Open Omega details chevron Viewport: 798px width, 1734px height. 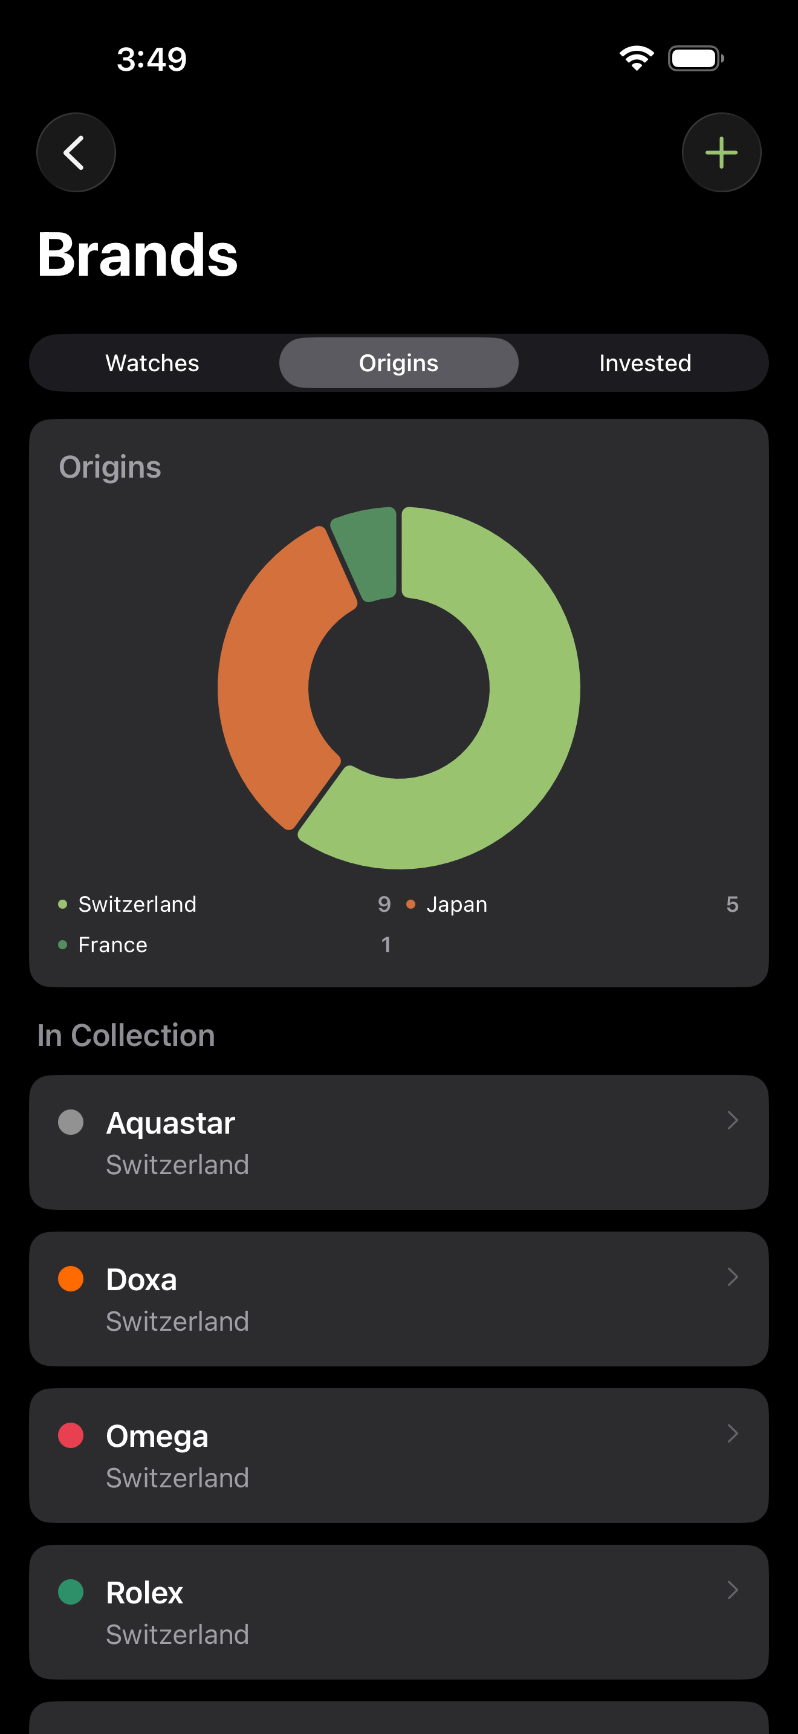point(733,1434)
